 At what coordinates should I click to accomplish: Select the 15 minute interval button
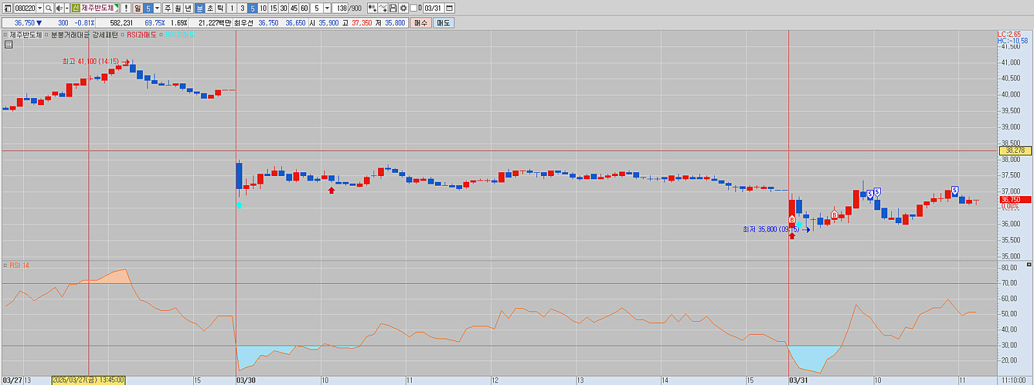[273, 8]
